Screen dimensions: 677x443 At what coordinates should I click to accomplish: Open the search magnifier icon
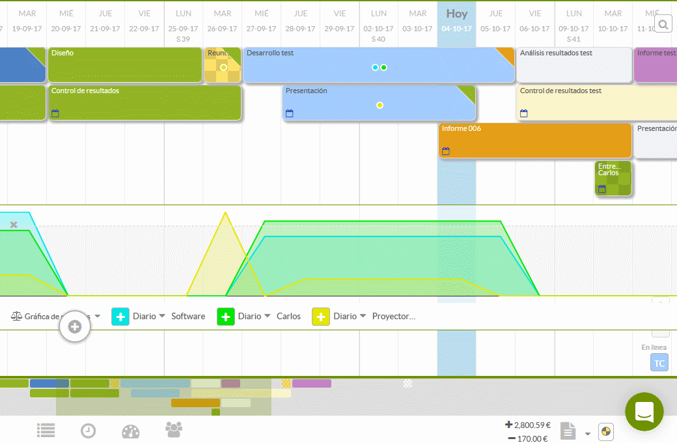click(663, 22)
